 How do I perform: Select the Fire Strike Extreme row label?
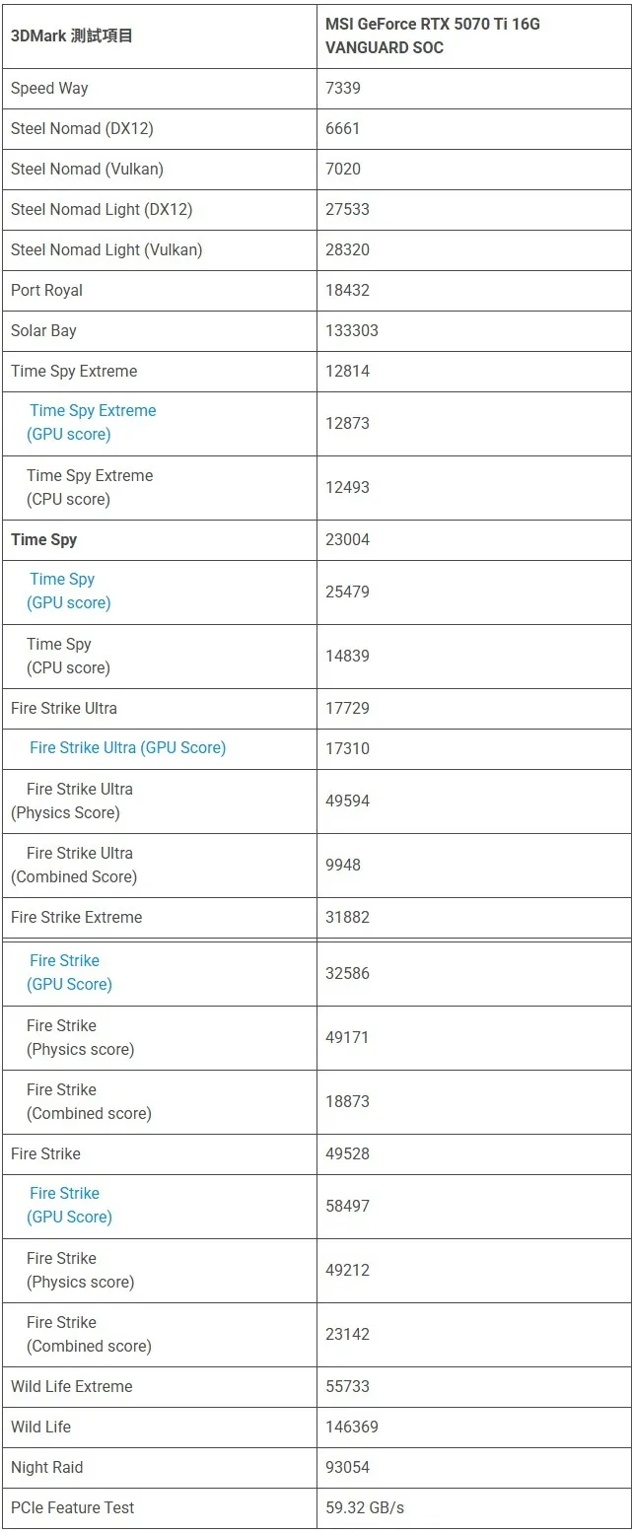[x=77, y=918]
